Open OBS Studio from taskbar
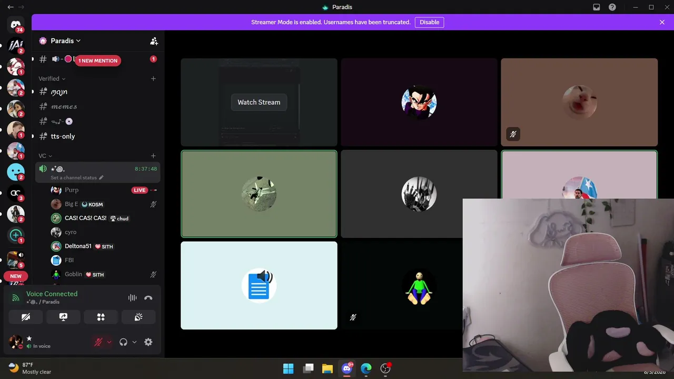Viewport: 674px width, 379px height. point(385,368)
